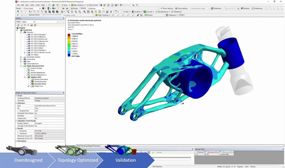Click the Thicken annotations button
Screen dimensions: 285x168
pyautogui.click(x=148, y=15)
